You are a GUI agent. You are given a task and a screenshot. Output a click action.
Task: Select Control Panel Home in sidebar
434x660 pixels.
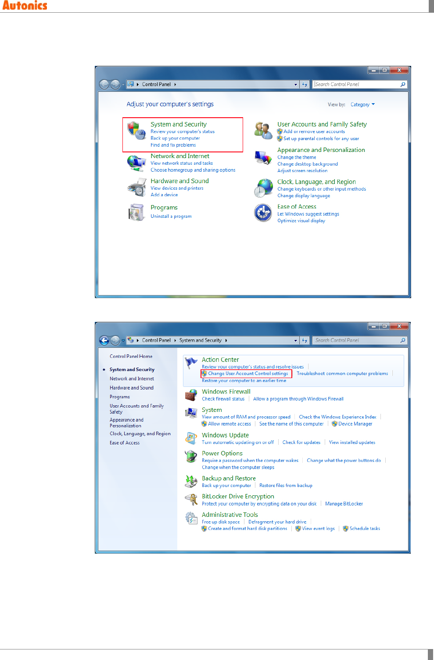click(131, 356)
